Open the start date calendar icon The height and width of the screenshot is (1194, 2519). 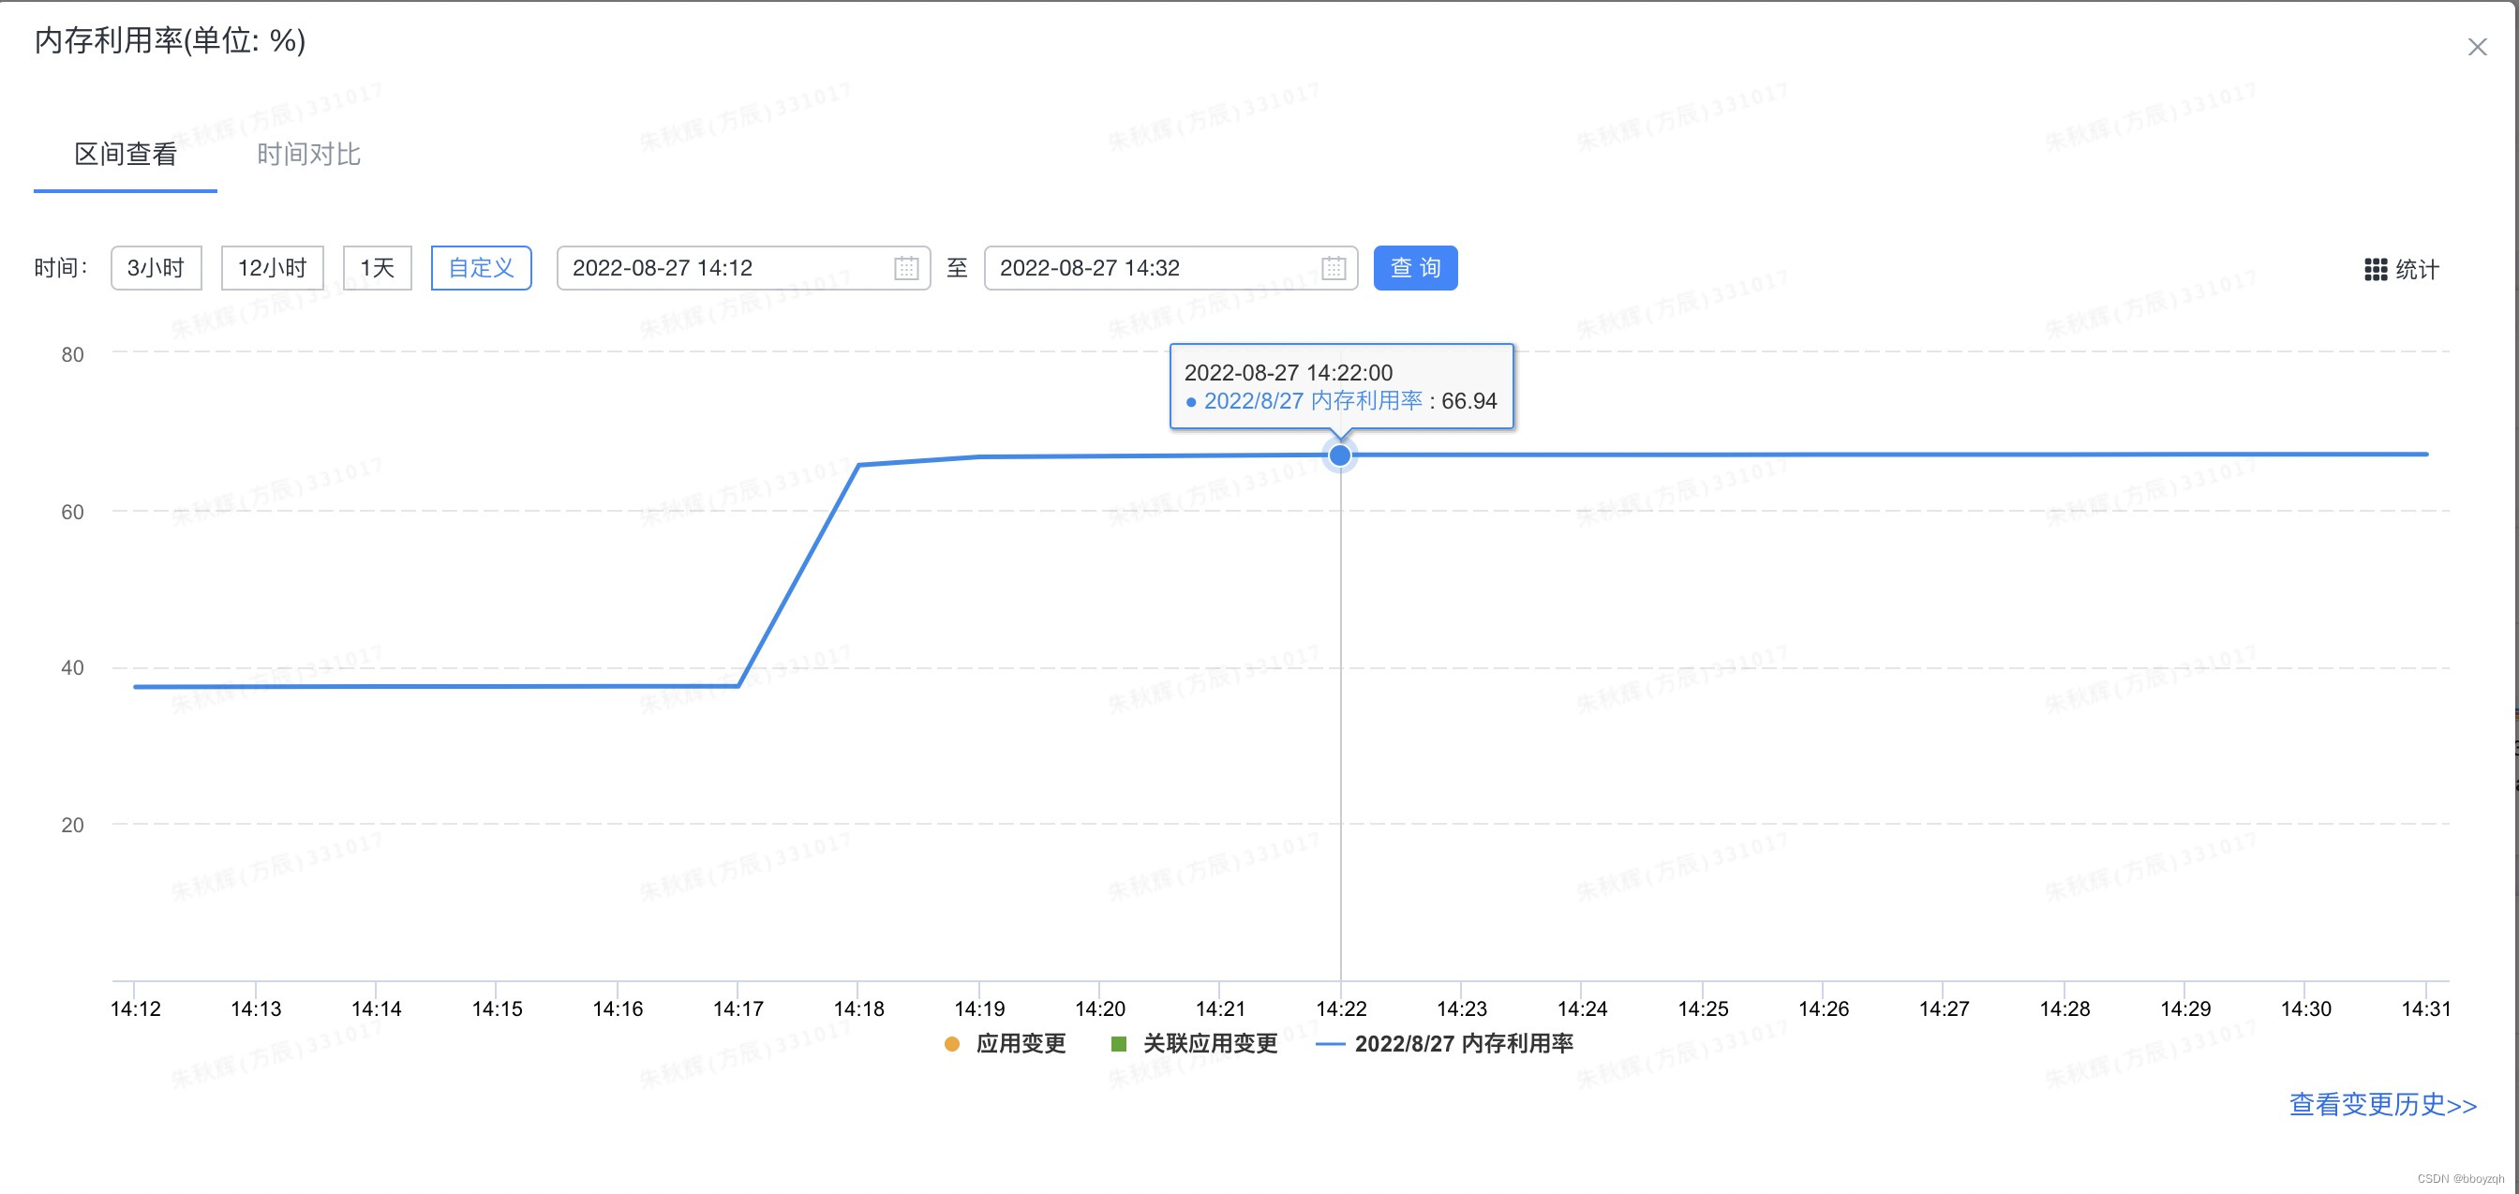tap(905, 268)
